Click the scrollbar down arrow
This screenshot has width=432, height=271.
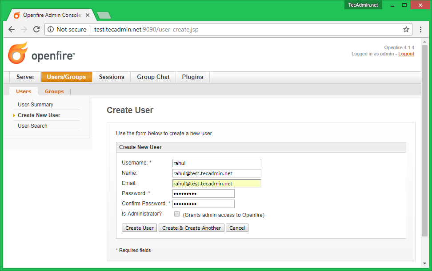point(424,263)
